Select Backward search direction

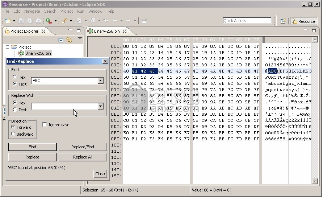point(13,134)
